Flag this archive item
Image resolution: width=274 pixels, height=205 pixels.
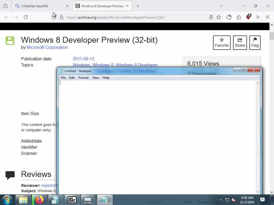click(x=255, y=43)
